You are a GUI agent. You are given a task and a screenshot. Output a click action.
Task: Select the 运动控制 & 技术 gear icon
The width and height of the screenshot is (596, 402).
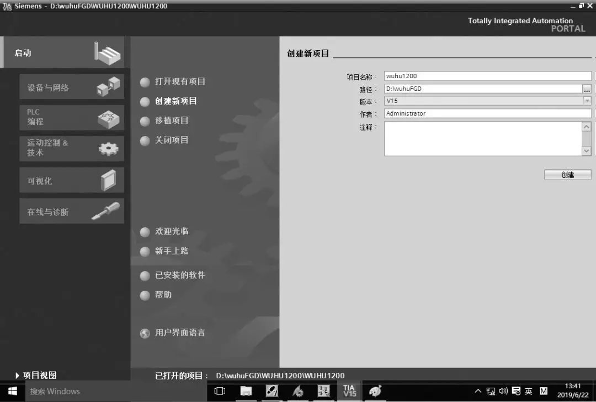[108, 148]
